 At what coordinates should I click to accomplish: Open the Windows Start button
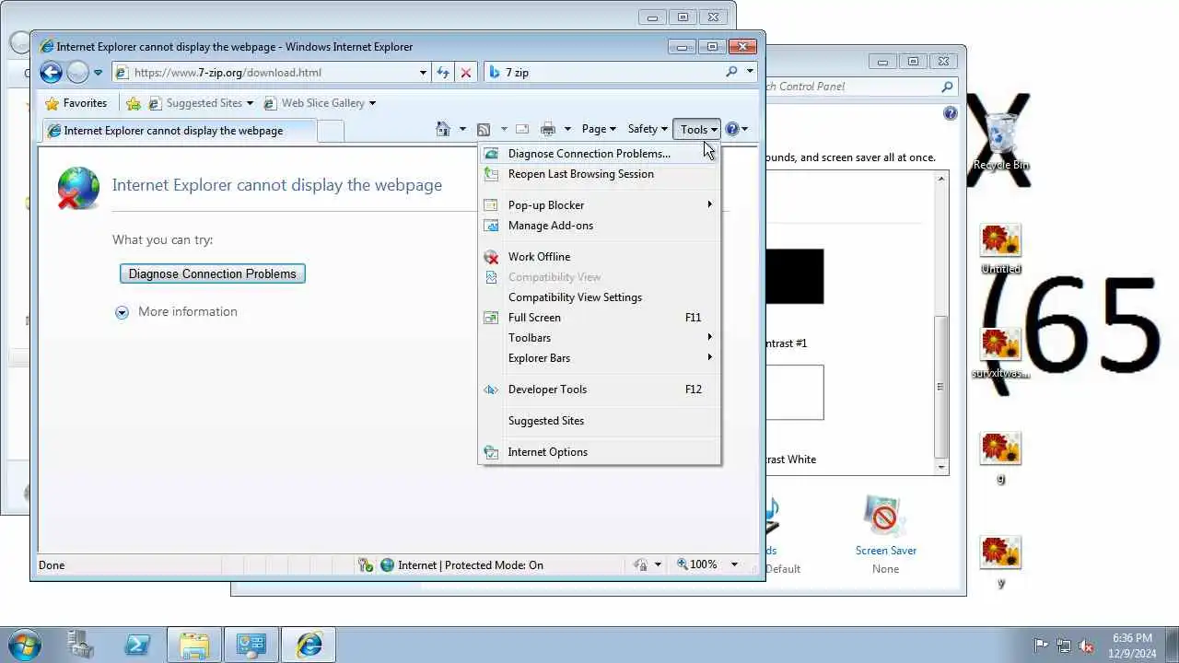pos(24,645)
